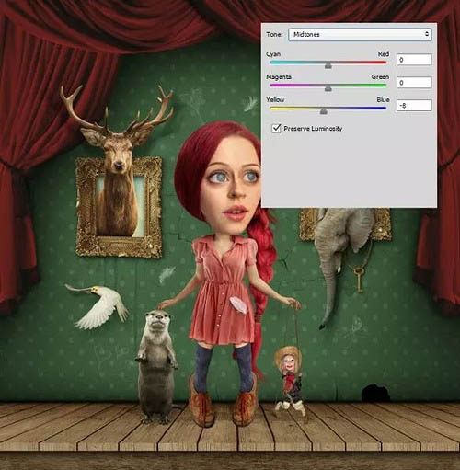460x470 pixels.
Task: Click the flying white bird on canvas
Action: coord(98,305)
